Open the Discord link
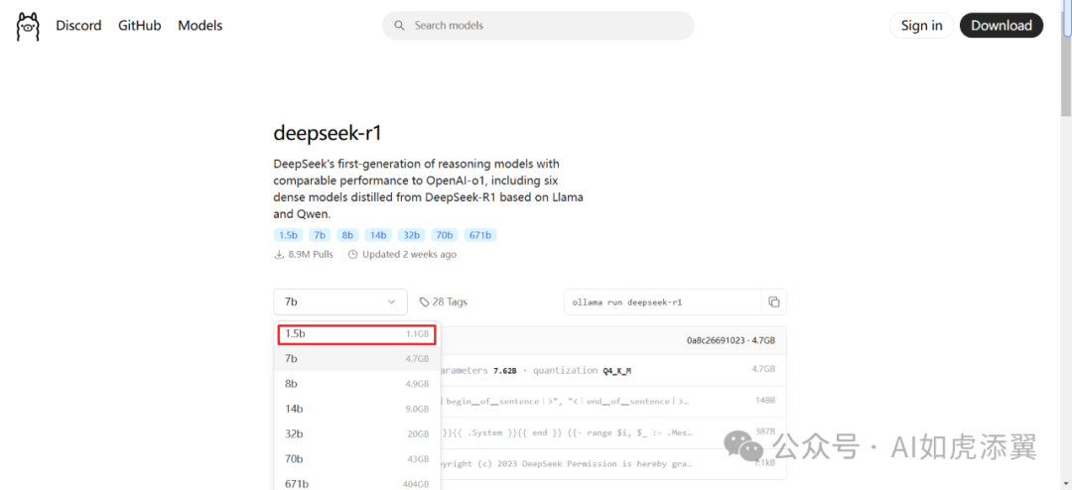 click(x=78, y=26)
